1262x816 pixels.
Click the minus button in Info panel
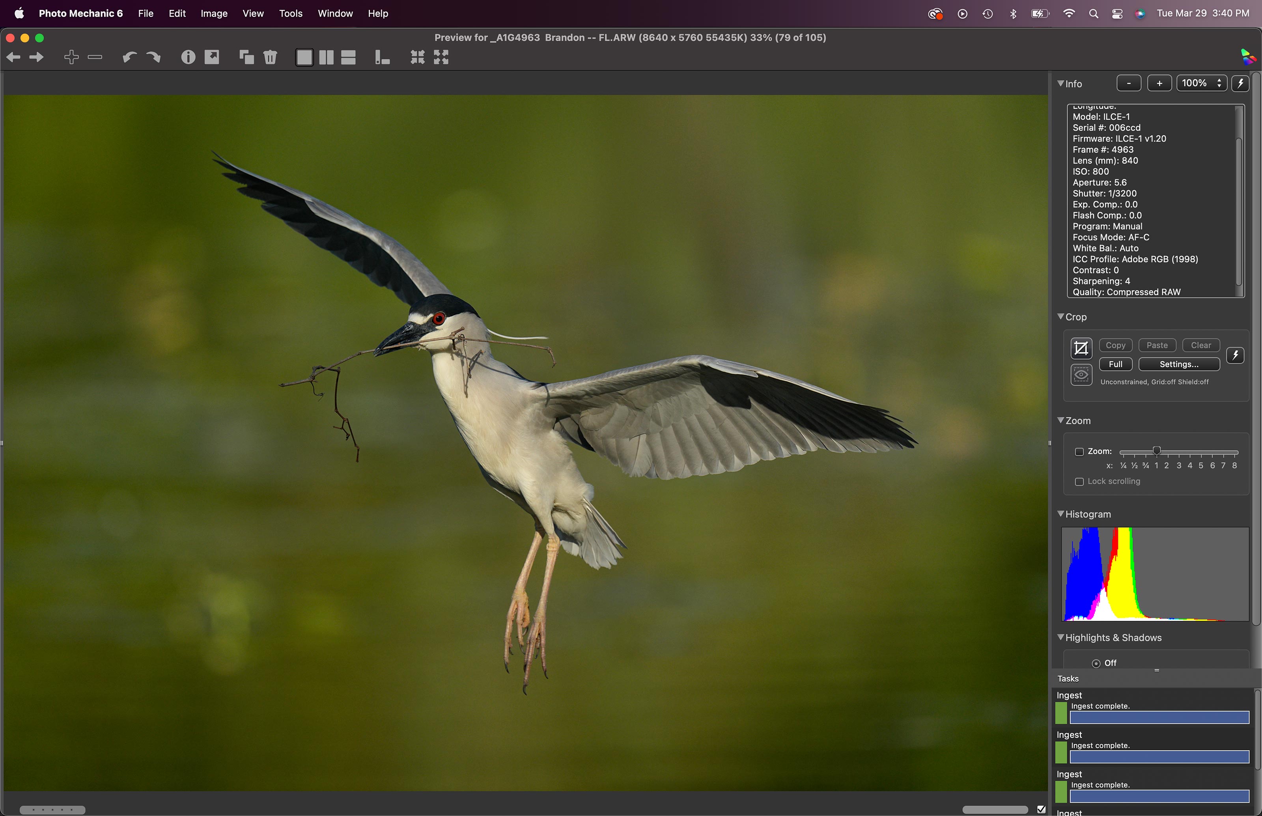click(x=1129, y=83)
